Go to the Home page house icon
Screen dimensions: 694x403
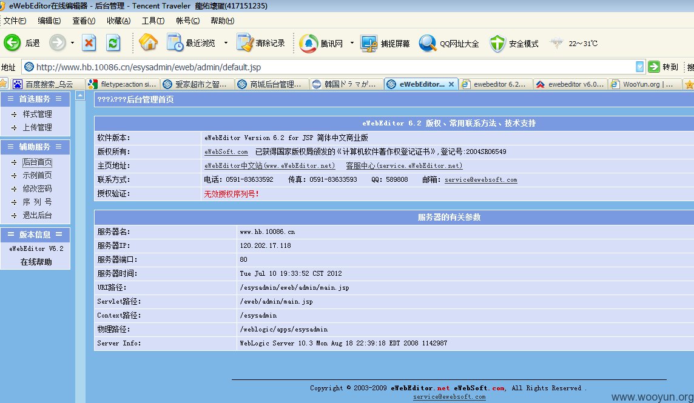click(x=148, y=43)
